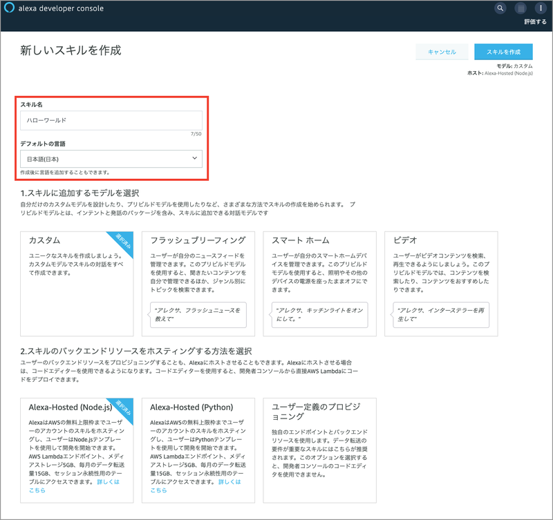Viewport: 553px width, 520px height.
Task: Select the ビデオ model card
Action: (x=441, y=284)
